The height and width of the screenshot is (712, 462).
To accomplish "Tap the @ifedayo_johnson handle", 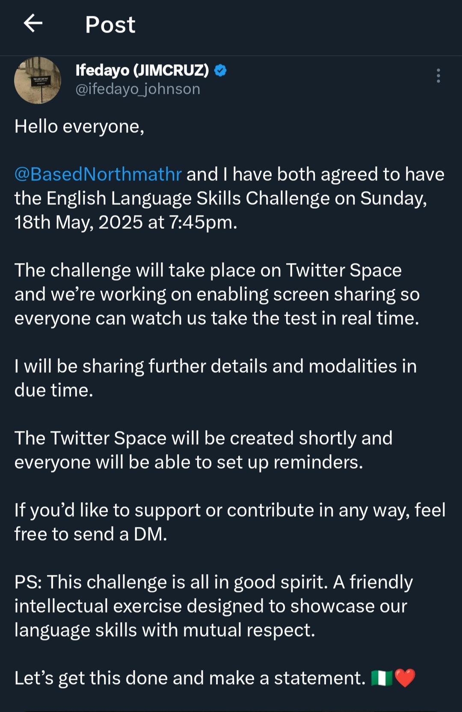I will tap(138, 89).
